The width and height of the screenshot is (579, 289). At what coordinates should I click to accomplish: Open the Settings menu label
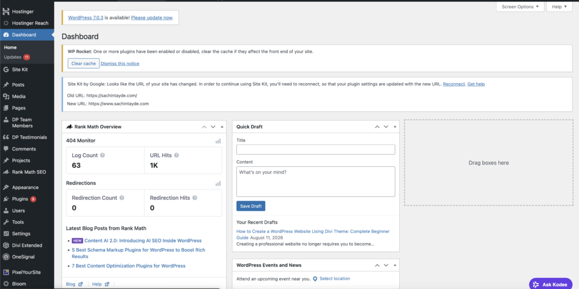coord(21,234)
